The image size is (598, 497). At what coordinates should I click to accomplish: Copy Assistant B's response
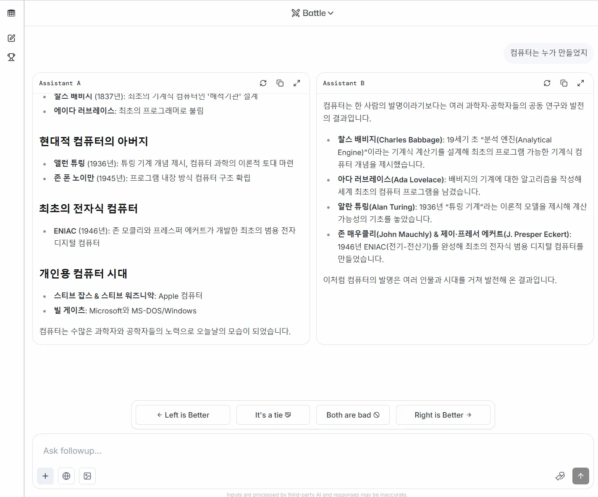(564, 83)
